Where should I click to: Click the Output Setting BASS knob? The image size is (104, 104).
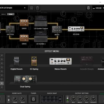coord(73,99)
